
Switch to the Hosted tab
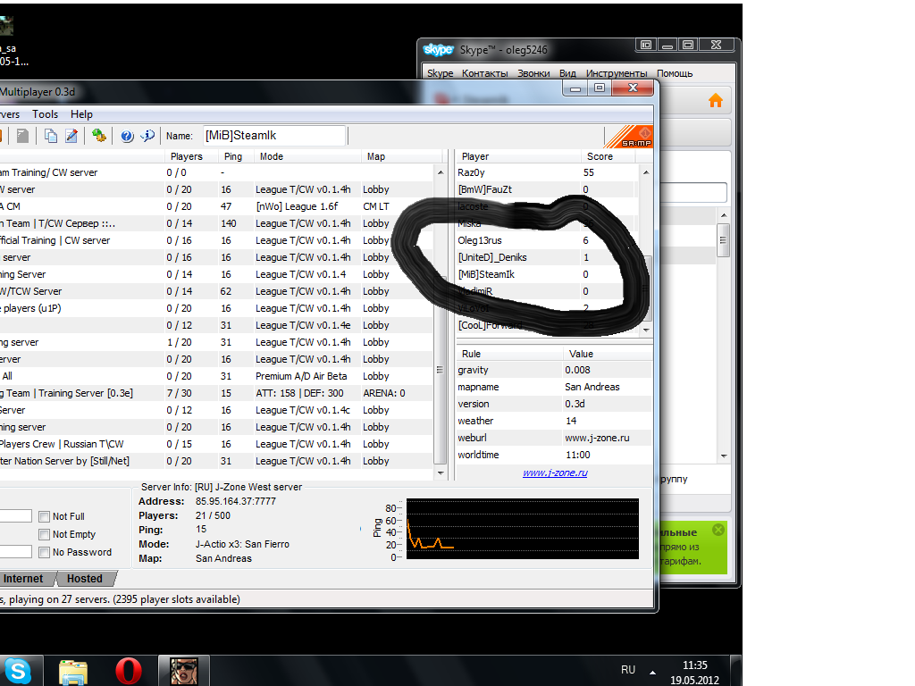click(x=85, y=579)
